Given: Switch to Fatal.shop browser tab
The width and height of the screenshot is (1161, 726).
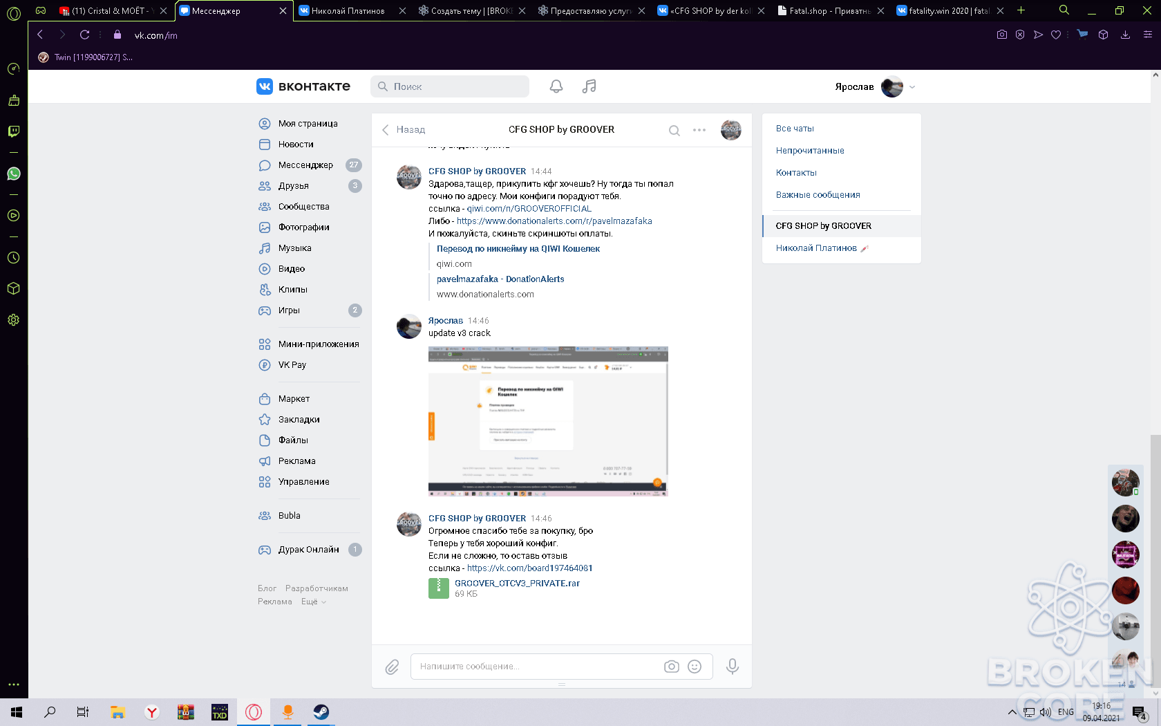Looking at the screenshot, I should [830, 10].
